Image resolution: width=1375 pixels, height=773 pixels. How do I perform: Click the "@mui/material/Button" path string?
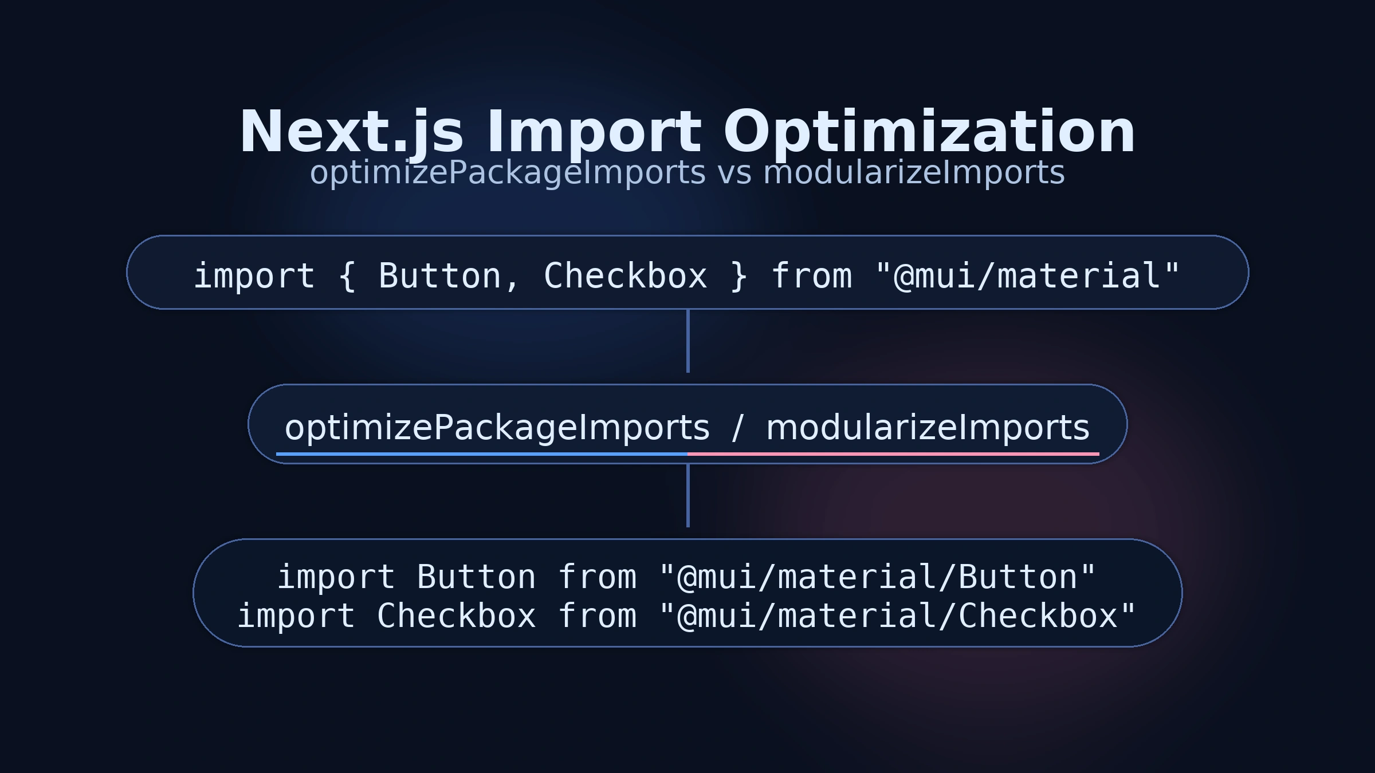[x=878, y=577]
